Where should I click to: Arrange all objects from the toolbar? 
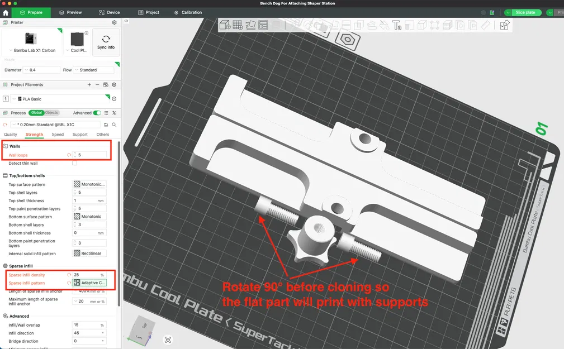tap(263, 25)
